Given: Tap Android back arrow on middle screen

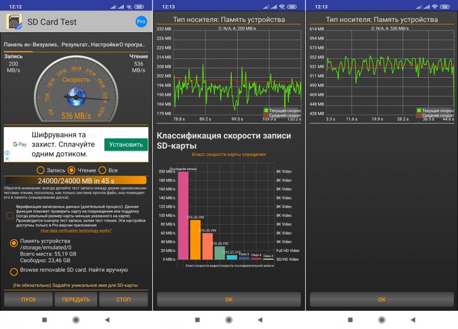Looking at the screenshot, I should 260,320.
